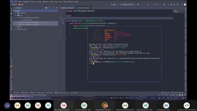Click the override gutter icon beside onCreate
This screenshot has width=197, height=111.
[63, 23]
